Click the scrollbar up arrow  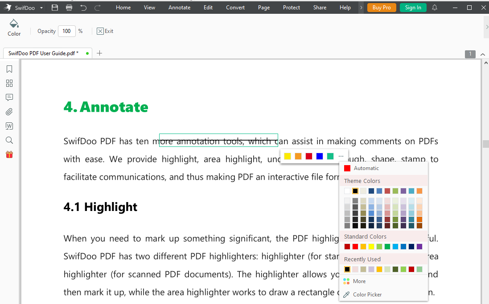(x=485, y=63)
